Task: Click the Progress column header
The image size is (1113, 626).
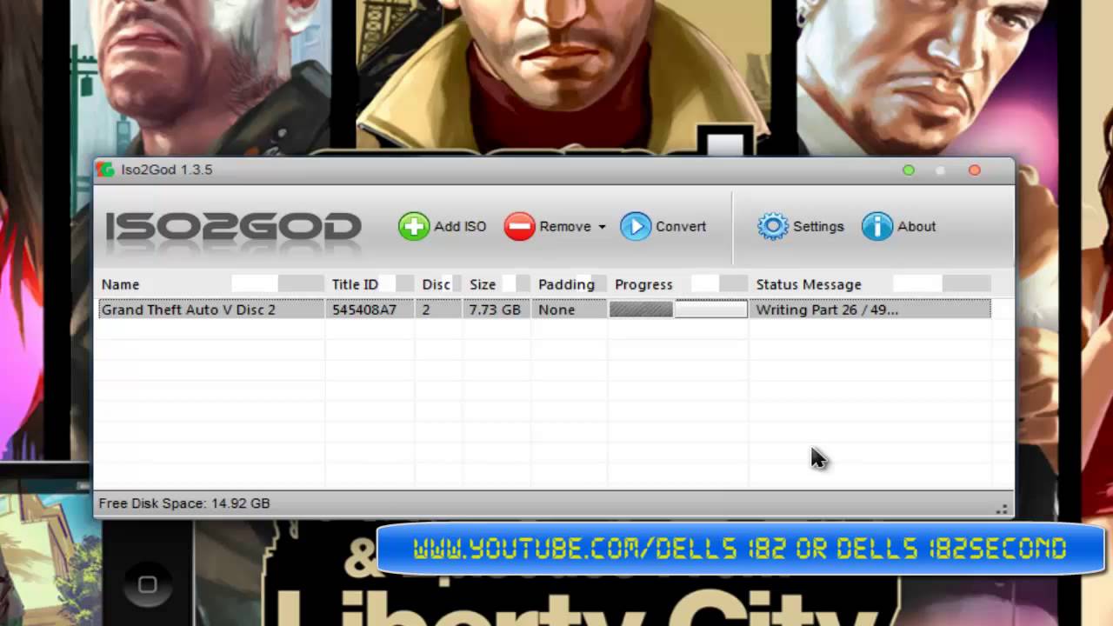Action: [x=678, y=284]
